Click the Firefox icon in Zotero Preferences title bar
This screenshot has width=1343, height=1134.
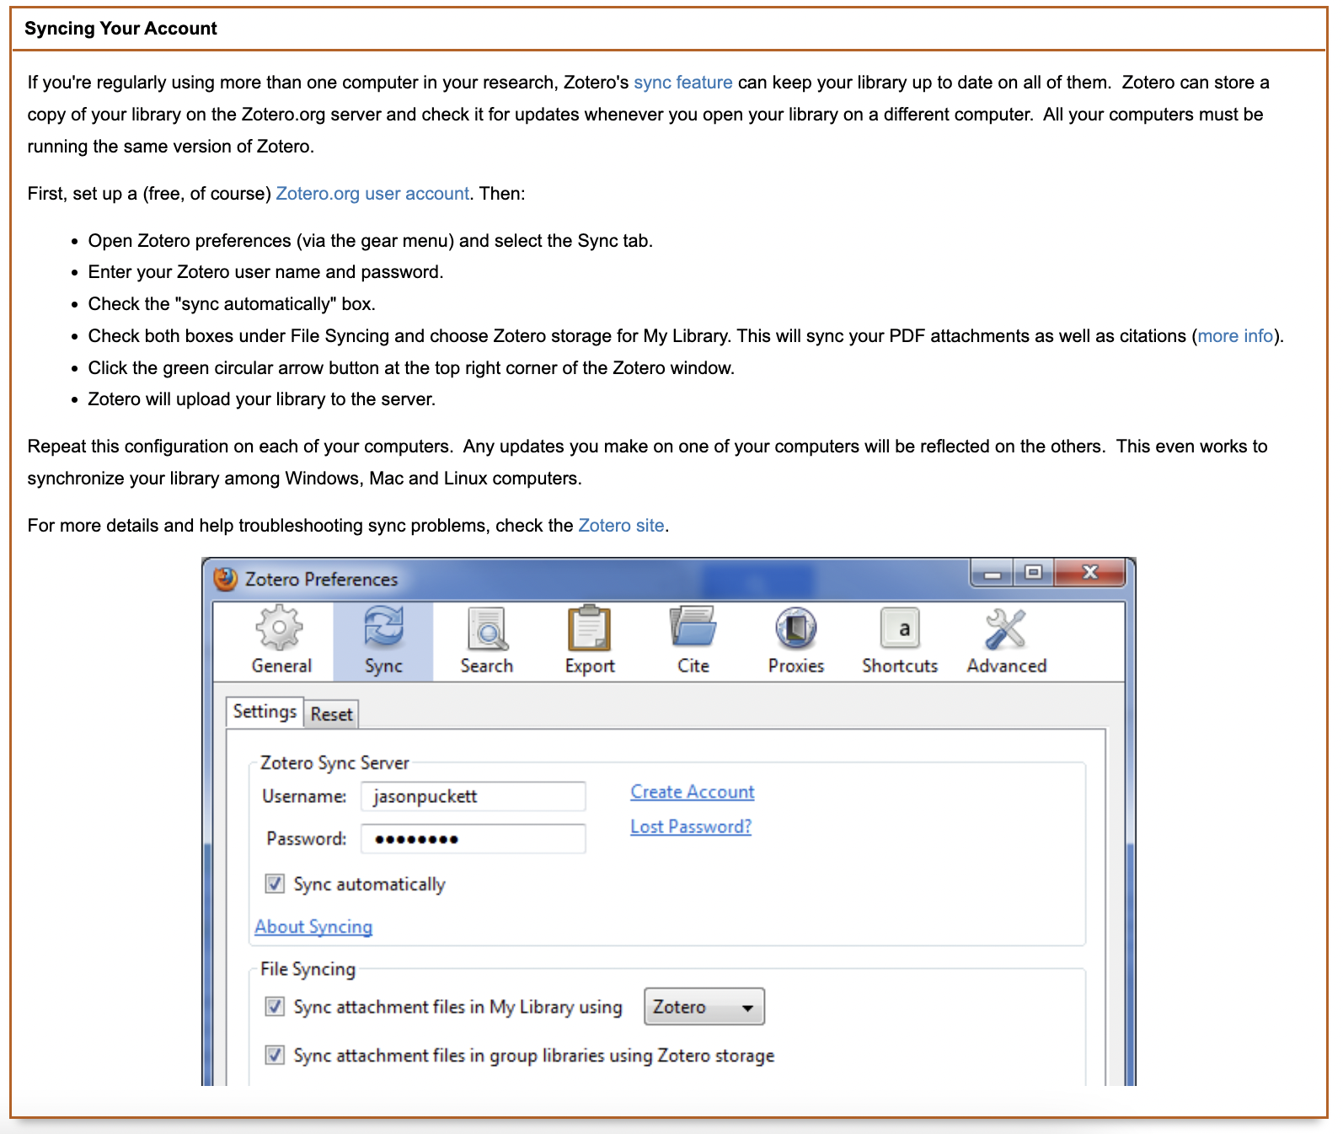225,579
